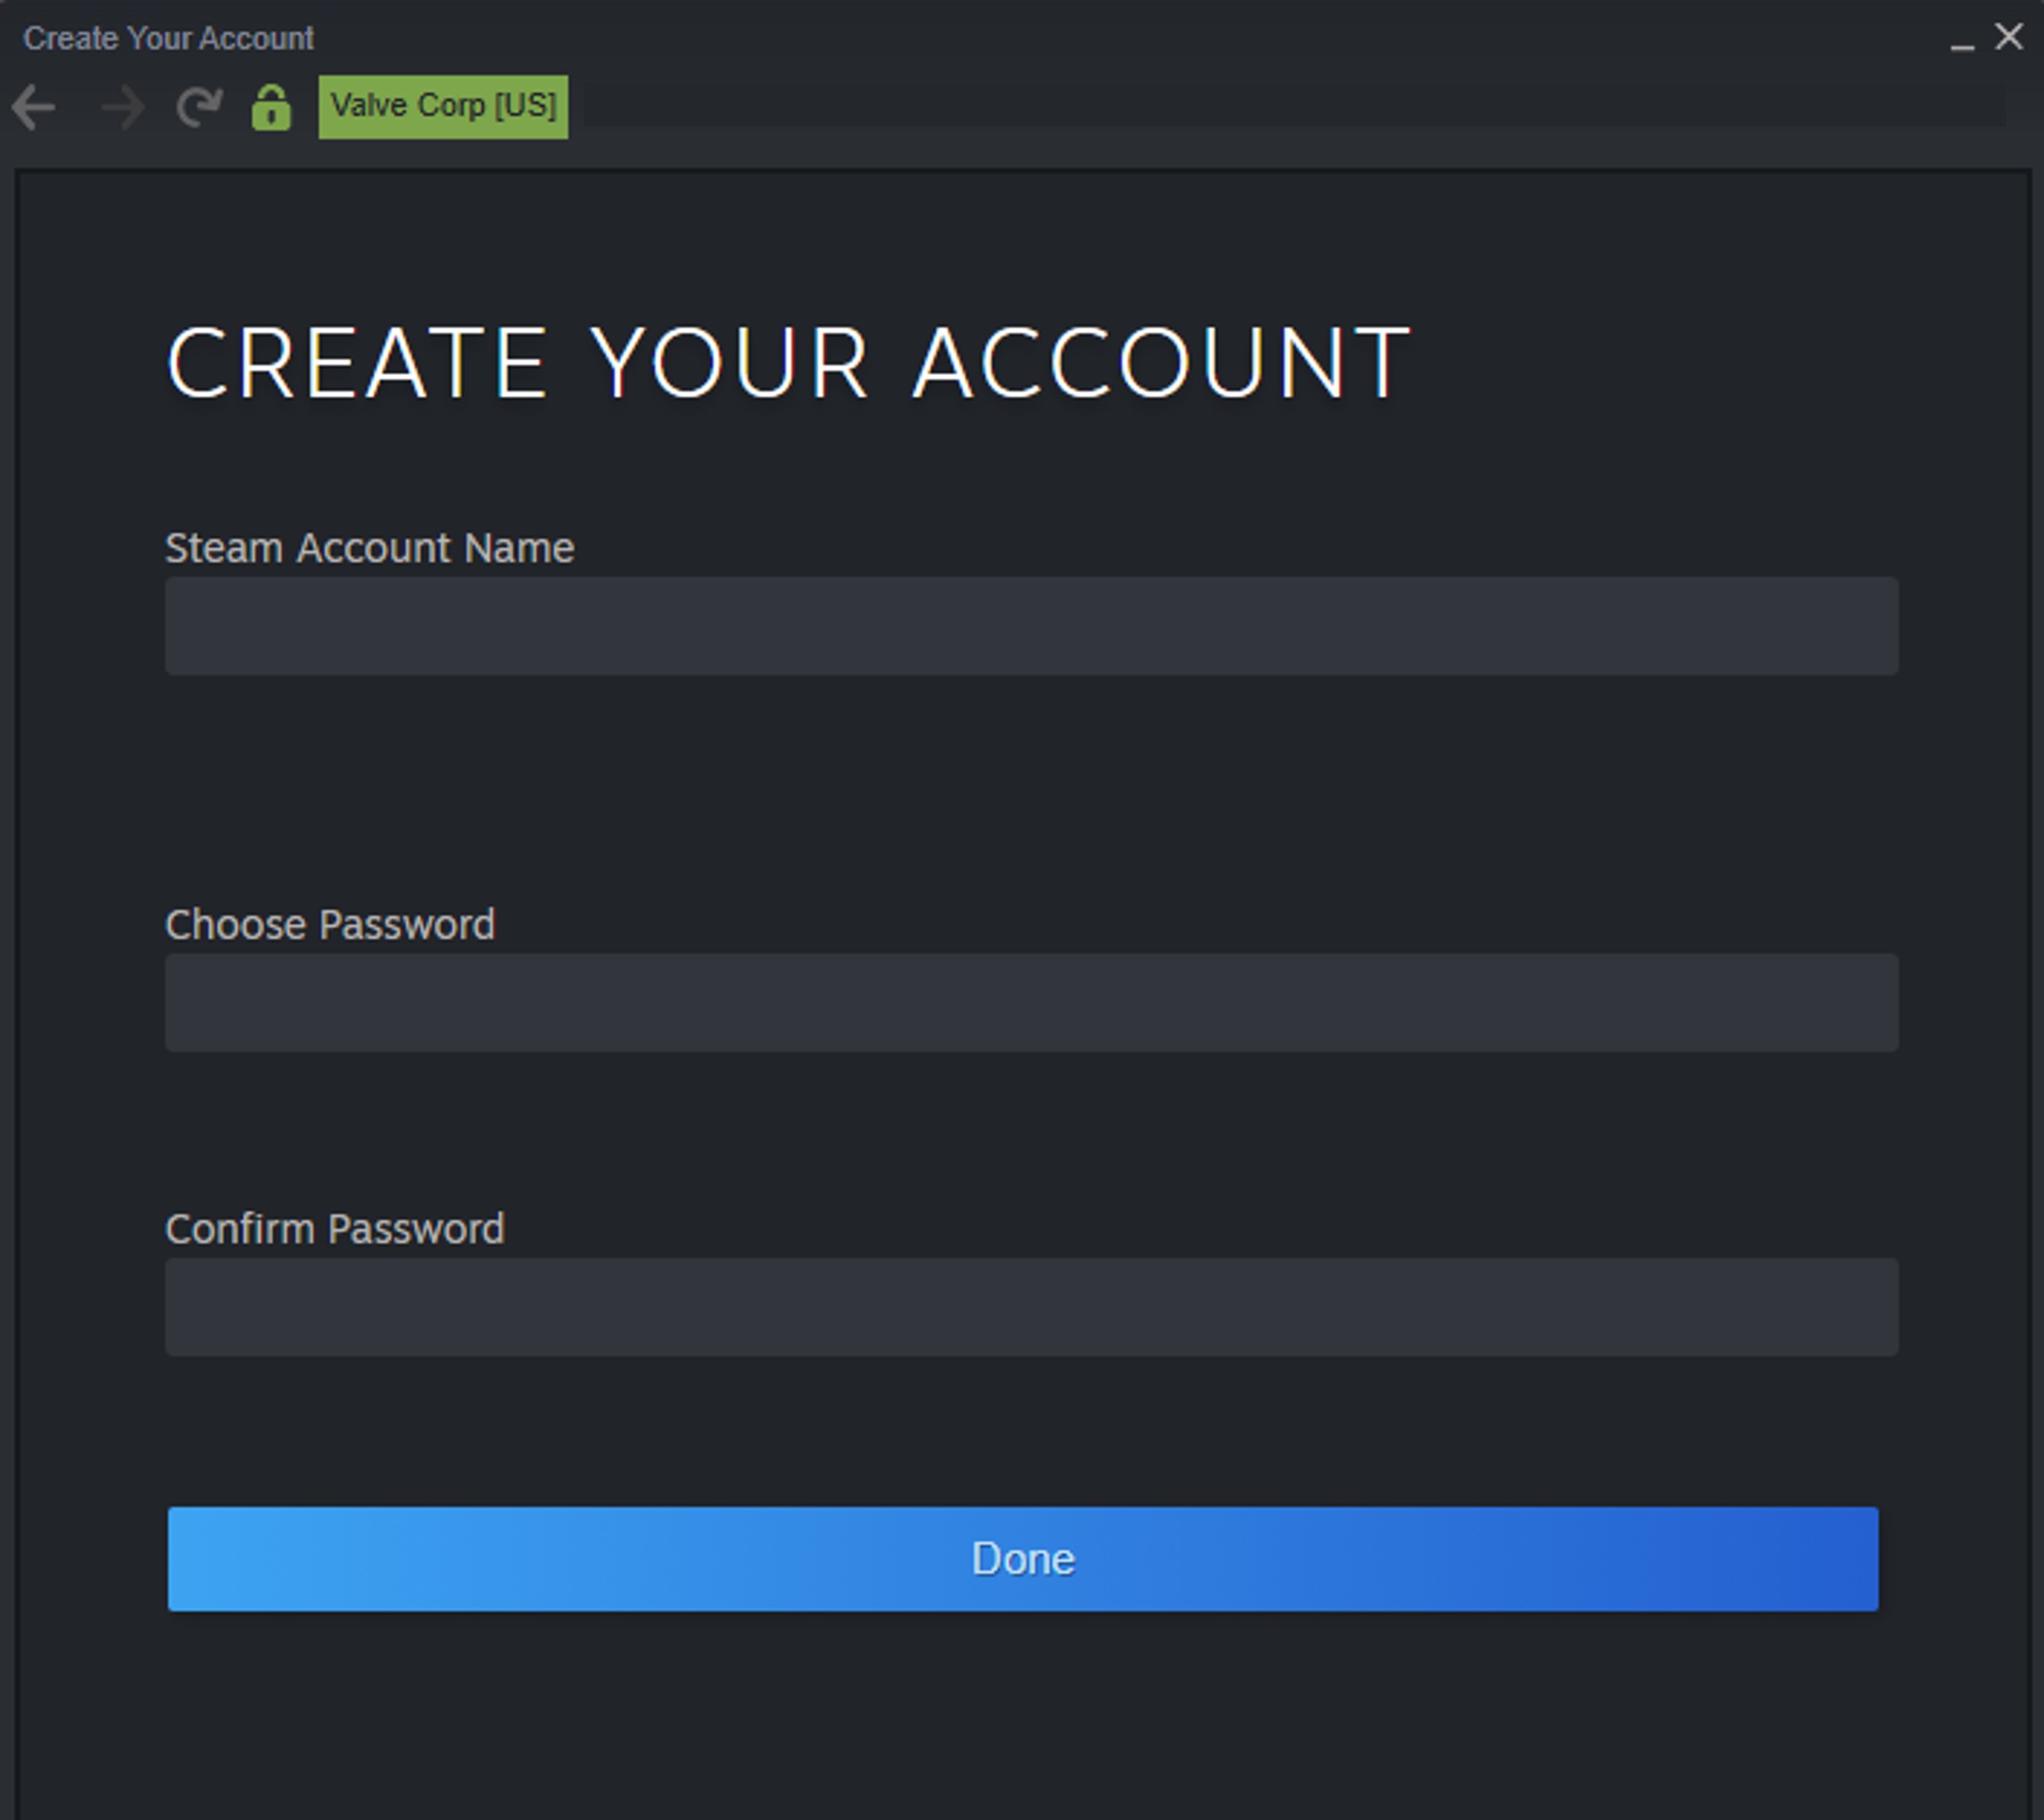The height and width of the screenshot is (1820, 2044).
Task: Navigate back to the previous step
Action: click(35, 106)
